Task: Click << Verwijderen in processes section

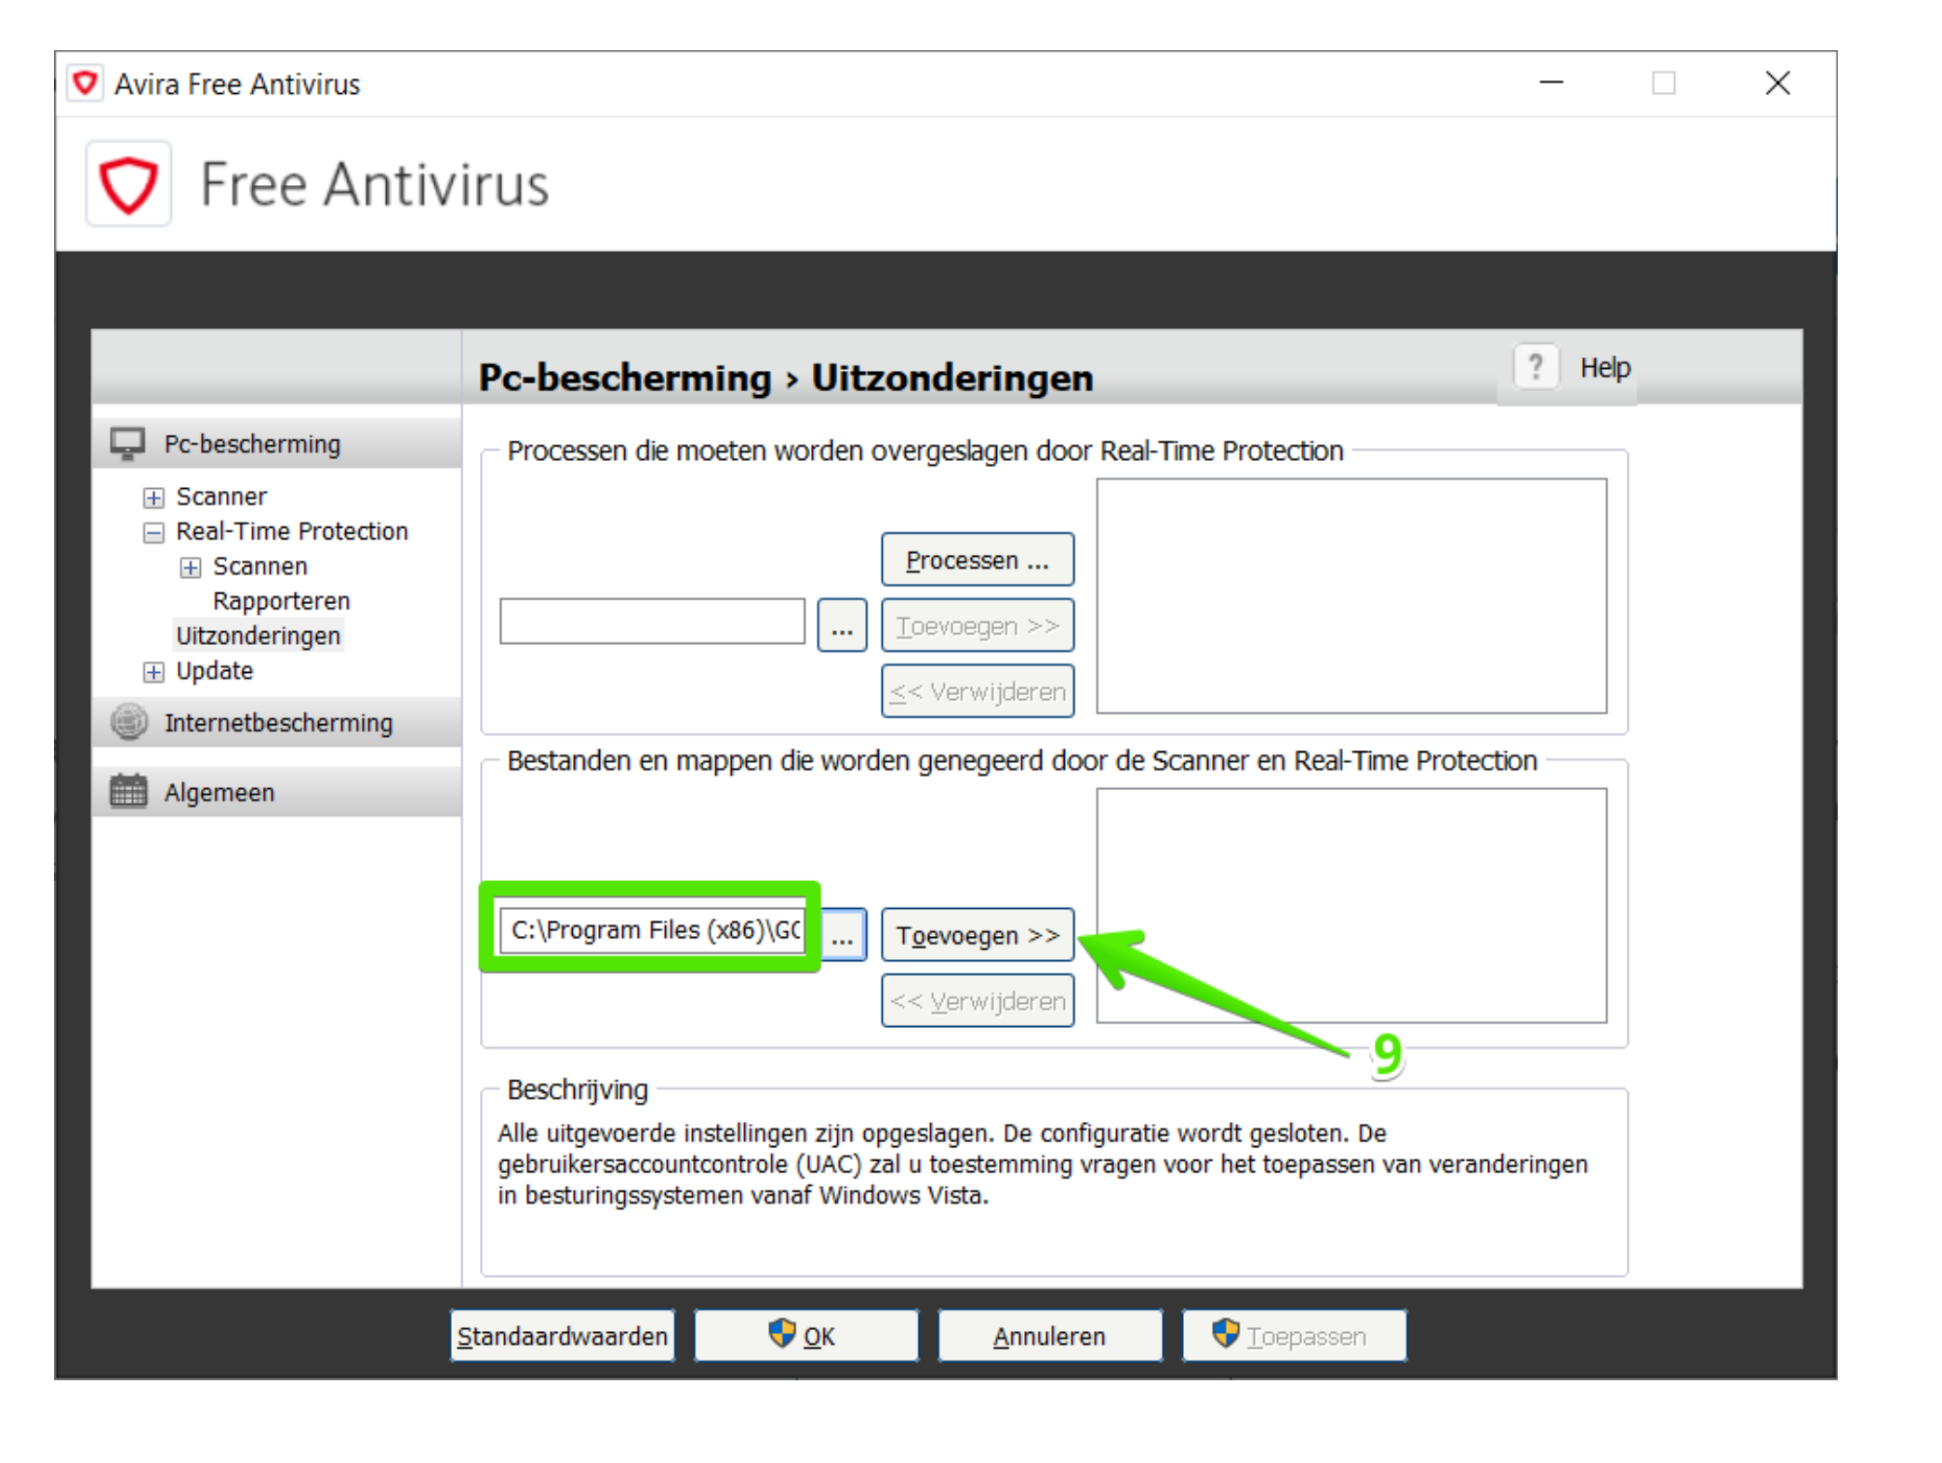Action: pos(978,691)
